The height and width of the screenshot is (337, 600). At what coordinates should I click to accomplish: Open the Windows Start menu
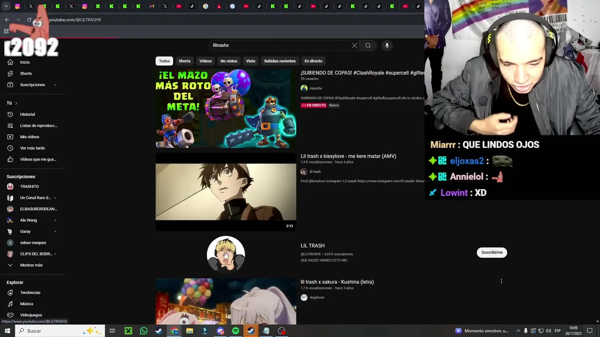coord(7,331)
